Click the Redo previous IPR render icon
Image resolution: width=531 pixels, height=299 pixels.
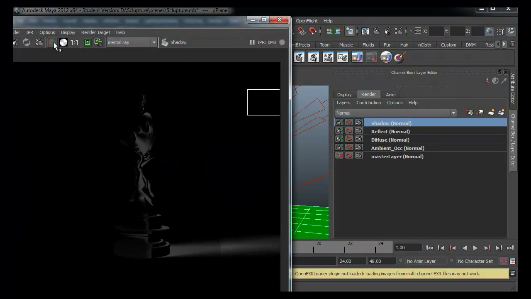[16, 42]
